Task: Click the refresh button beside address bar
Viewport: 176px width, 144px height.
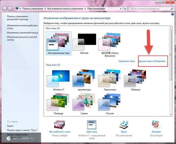Action: click(x=125, y=9)
